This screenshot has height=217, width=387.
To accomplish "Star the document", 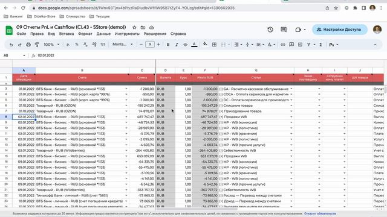I will [x=134, y=27].
